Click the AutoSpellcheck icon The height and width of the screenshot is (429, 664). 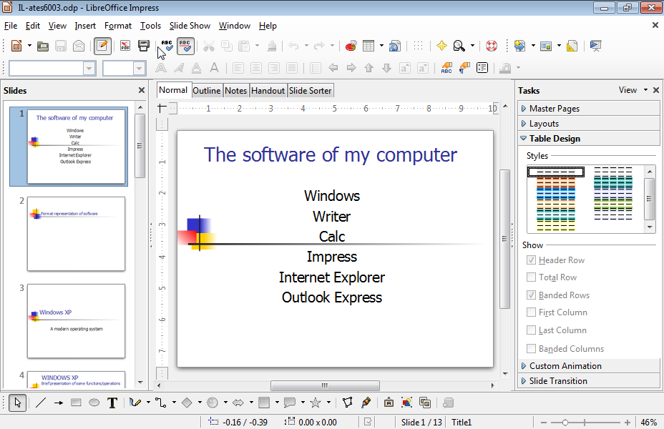185,46
